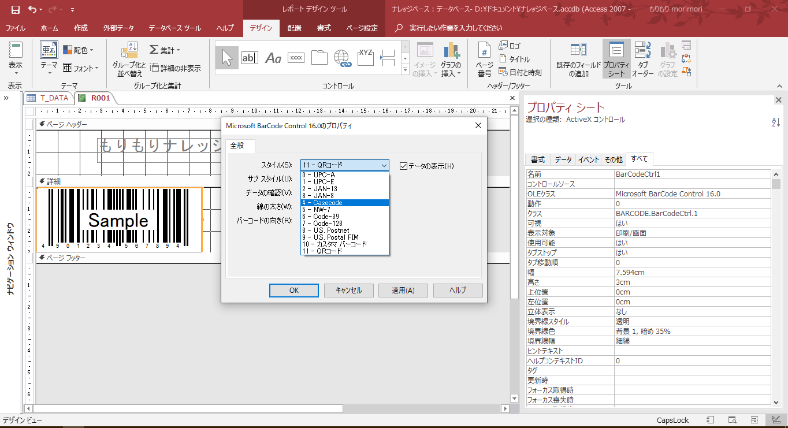The image size is (788, 428).
Task: Switch to the 配置 ribbon tab
Action: pyautogui.click(x=295, y=28)
